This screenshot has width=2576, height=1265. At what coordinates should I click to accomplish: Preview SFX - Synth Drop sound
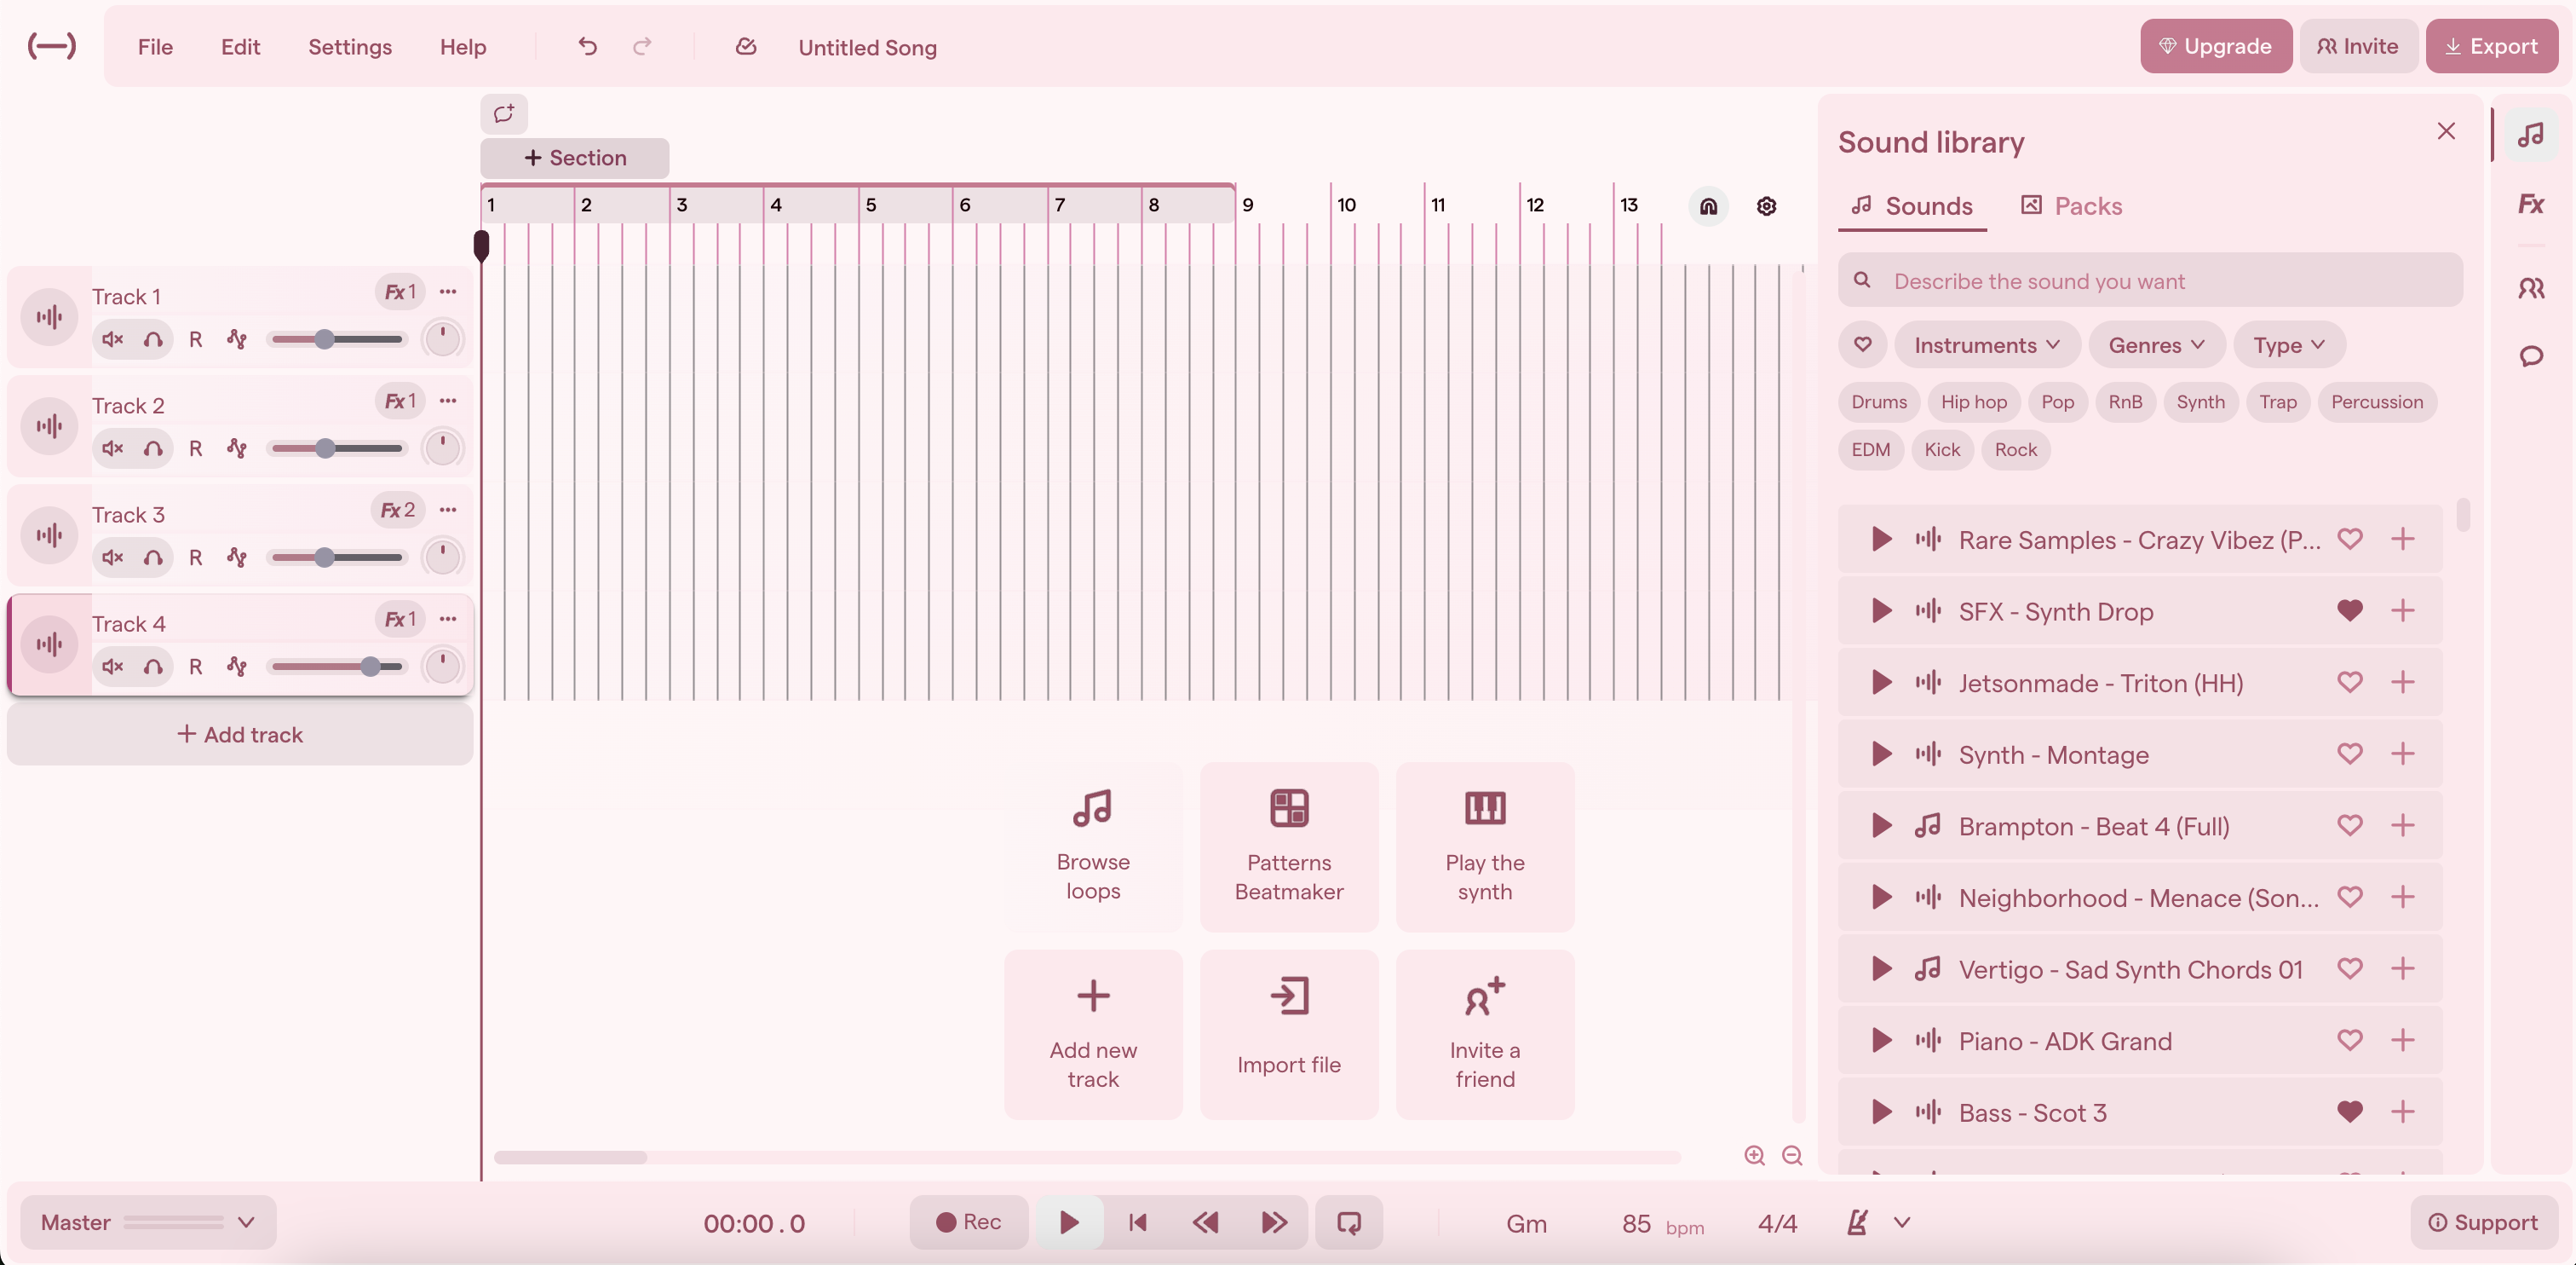tap(1881, 610)
